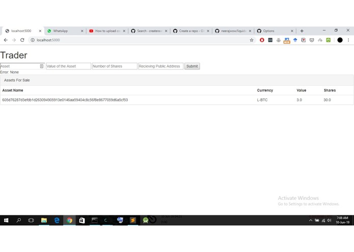Click the Error: None message
Screen dimensions: 354x252
(x=10, y=72)
